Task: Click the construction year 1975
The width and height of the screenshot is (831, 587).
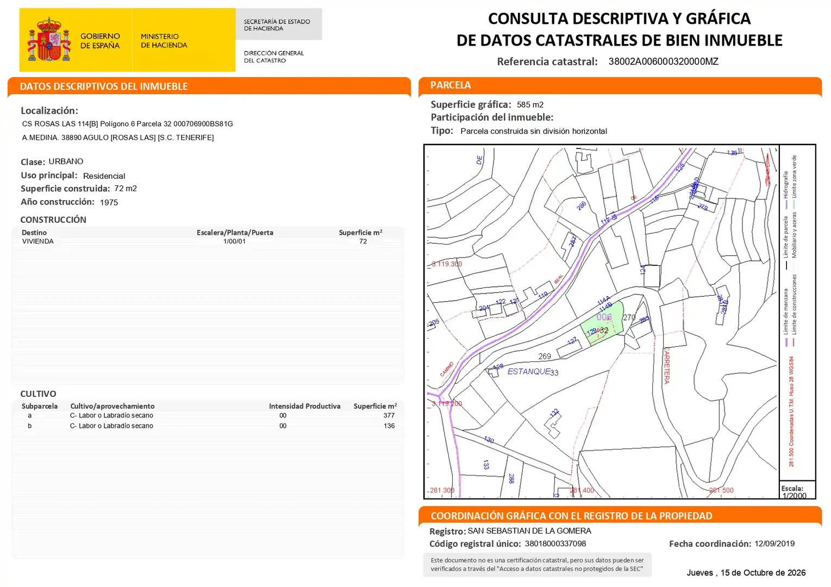Action: point(109,202)
